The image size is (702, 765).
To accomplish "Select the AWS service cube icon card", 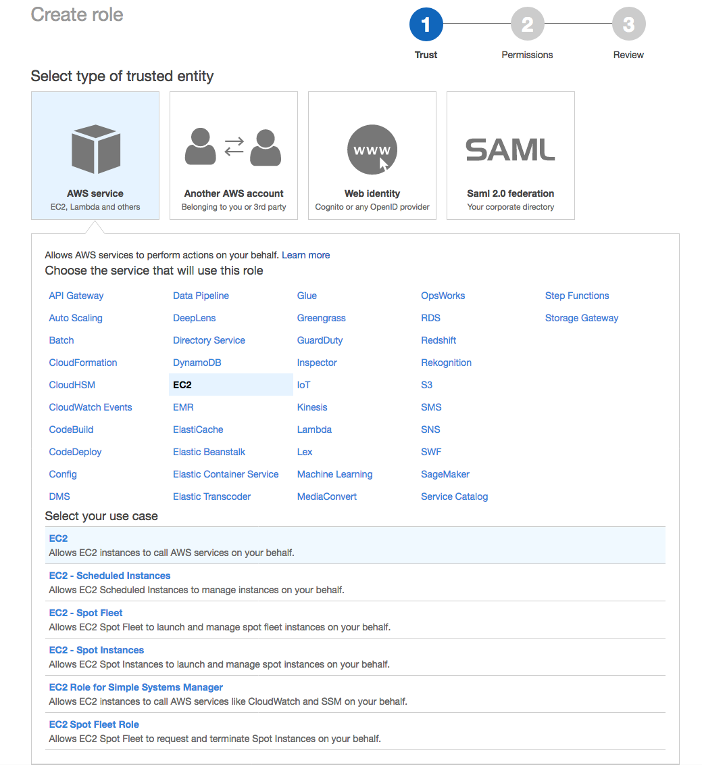I will tap(95, 156).
